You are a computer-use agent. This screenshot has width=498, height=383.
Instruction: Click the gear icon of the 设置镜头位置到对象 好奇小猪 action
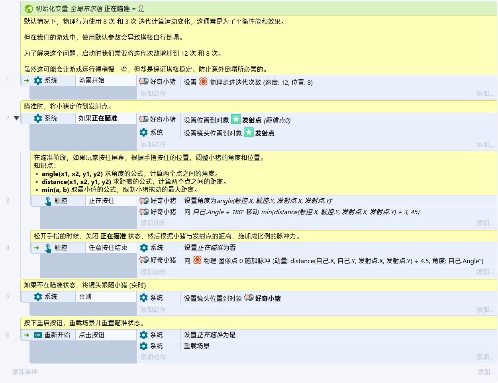coord(144,297)
